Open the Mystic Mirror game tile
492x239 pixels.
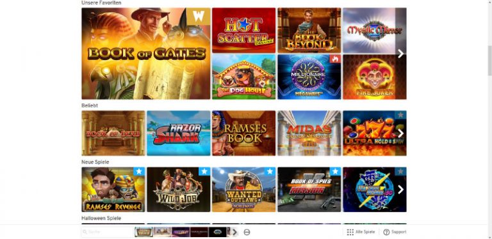coord(374,30)
